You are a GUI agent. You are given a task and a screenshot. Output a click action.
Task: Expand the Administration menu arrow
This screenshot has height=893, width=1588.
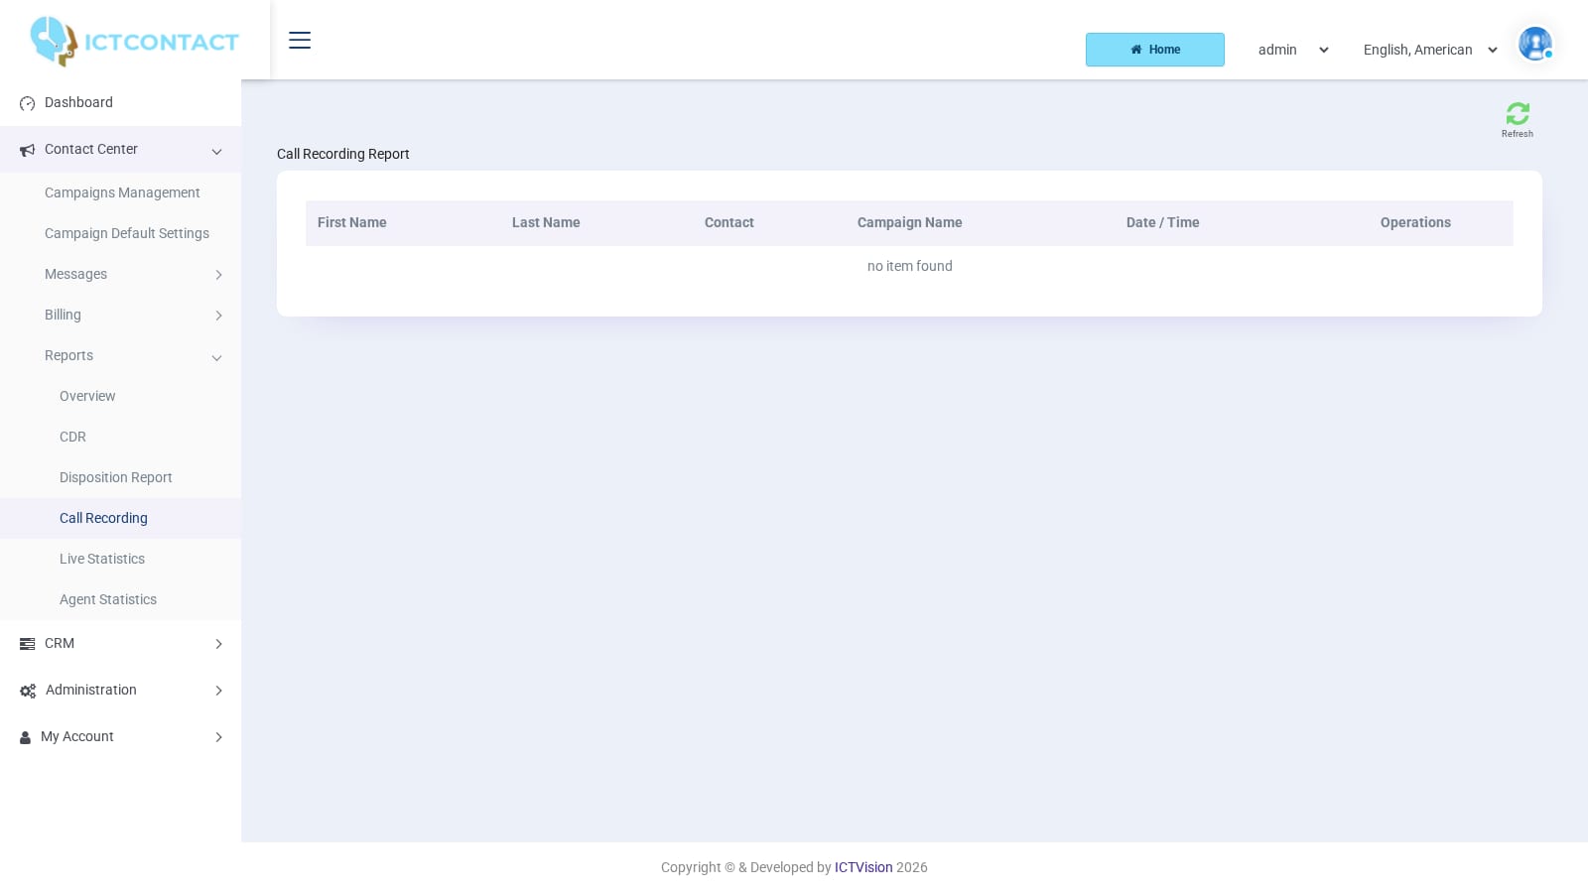[x=218, y=691]
